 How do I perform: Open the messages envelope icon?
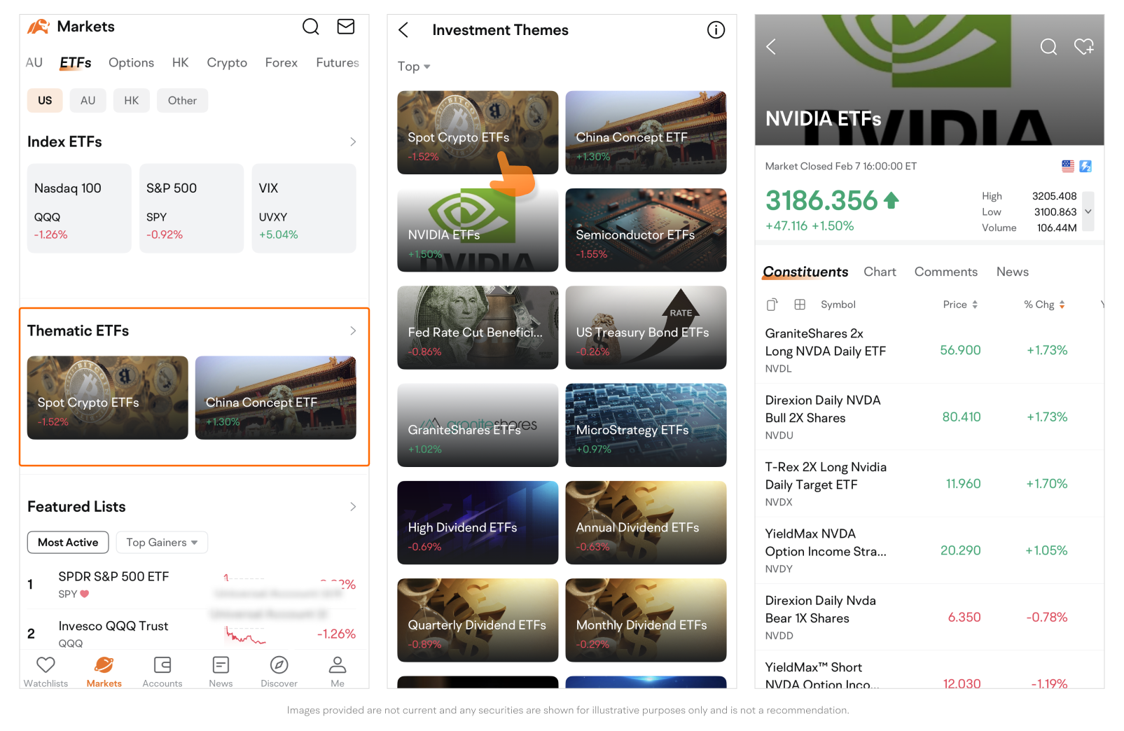(345, 27)
